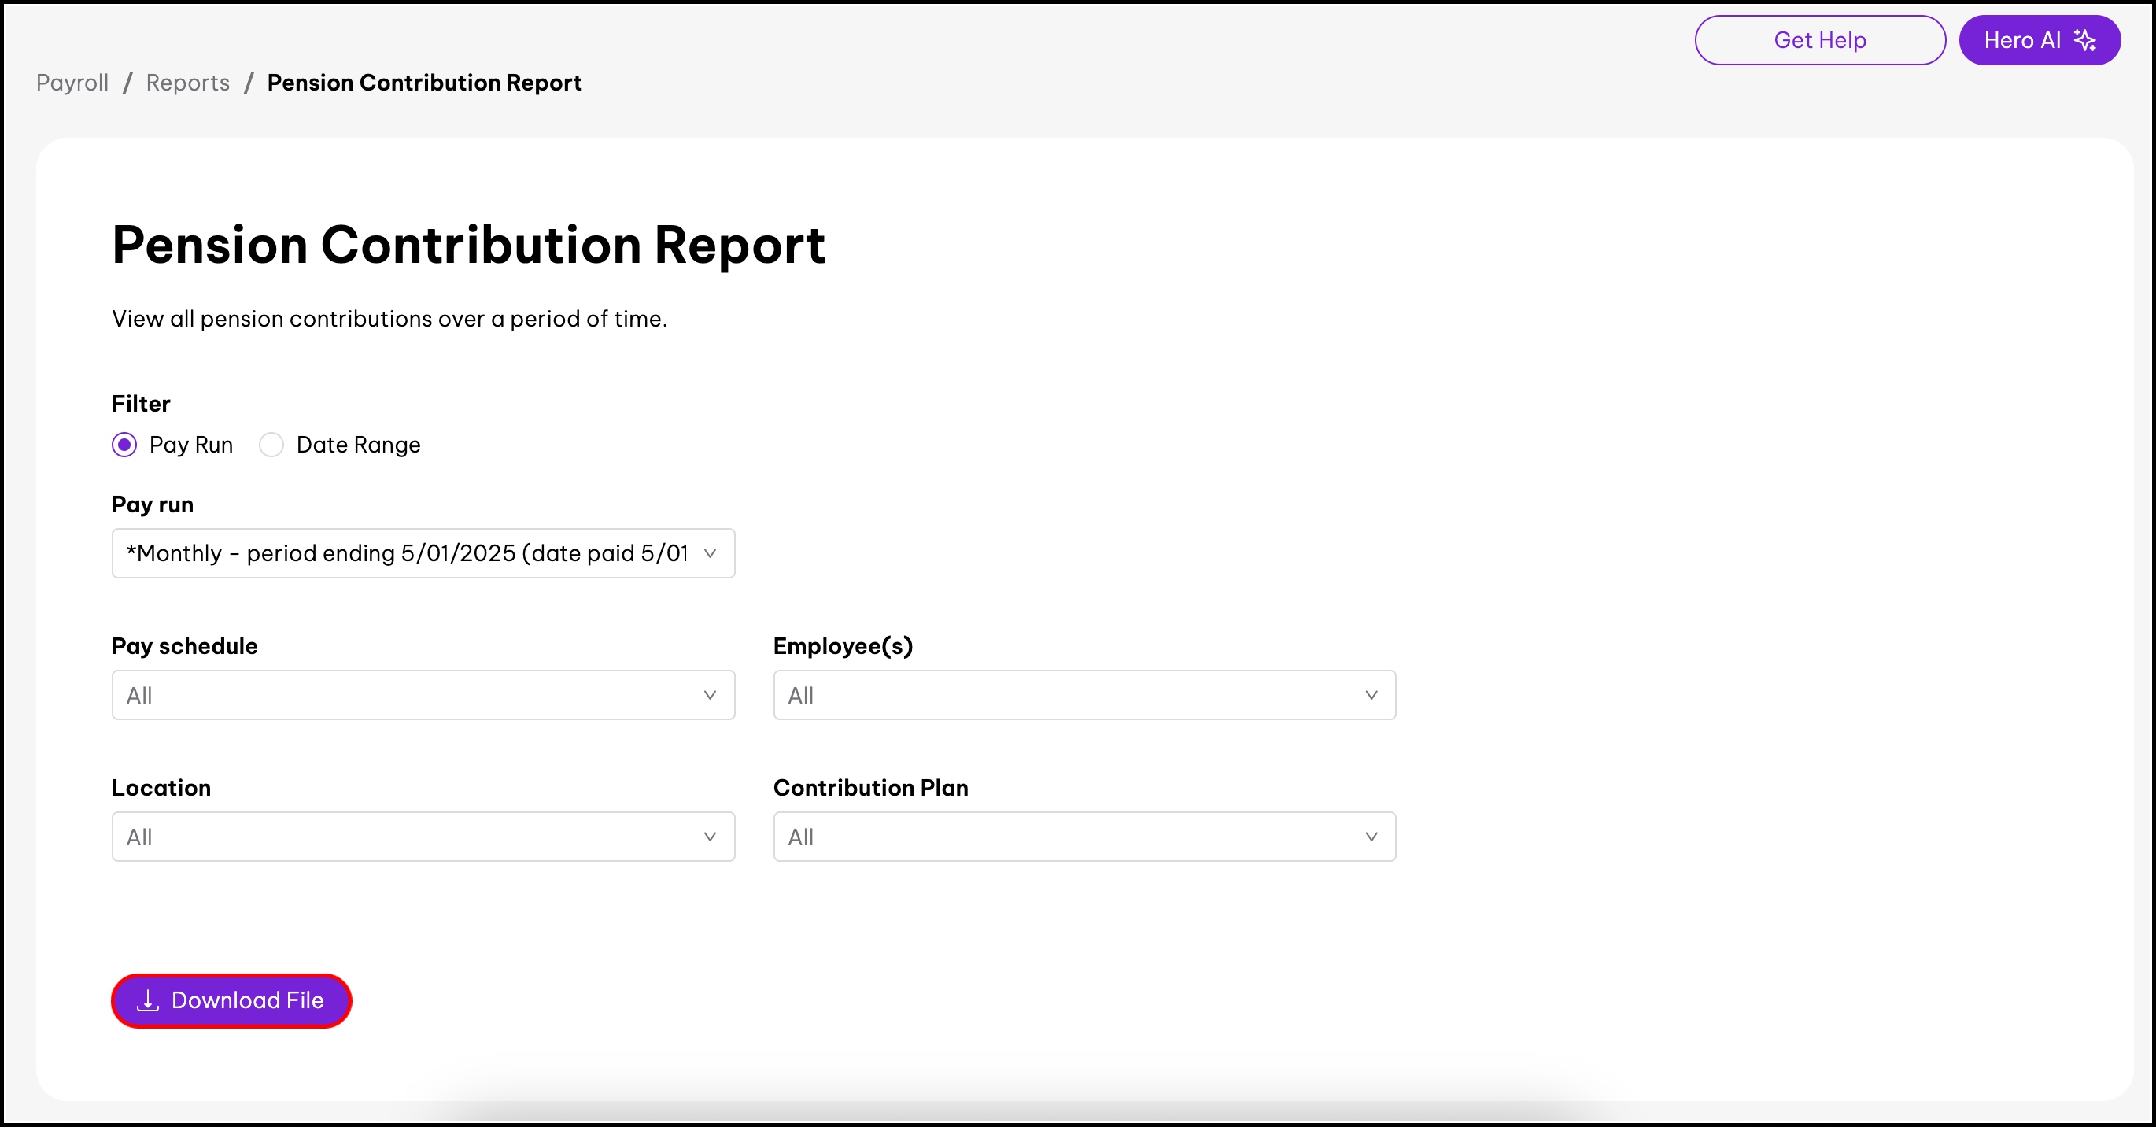
Task: Select the Pay Run radio button
Action: pos(124,445)
